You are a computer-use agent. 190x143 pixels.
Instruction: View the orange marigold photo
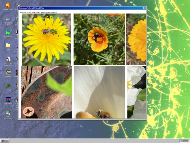click(x=136, y=39)
